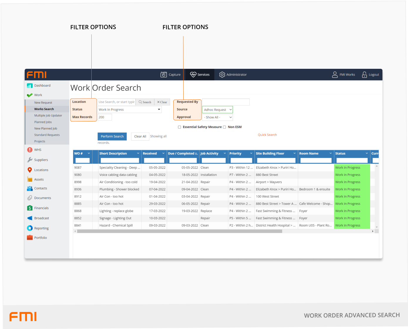Image resolution: width=408 pixels, height=329 pixels.
Task: Click the Financials dollar icon
Action: pos(30,208)
